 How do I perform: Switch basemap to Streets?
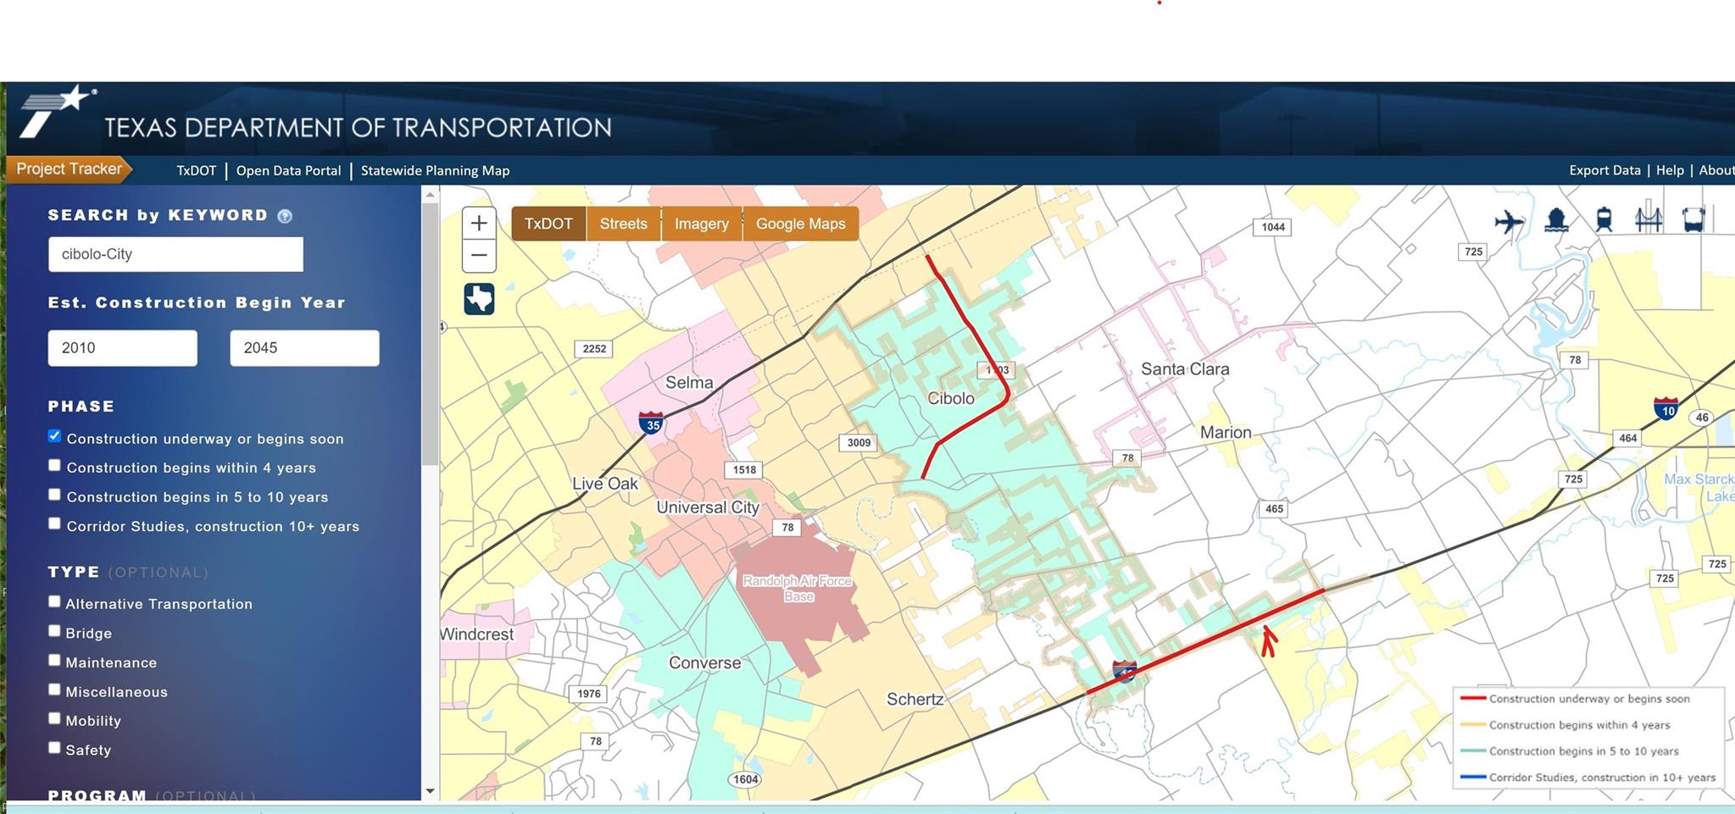tap(623, 224)
